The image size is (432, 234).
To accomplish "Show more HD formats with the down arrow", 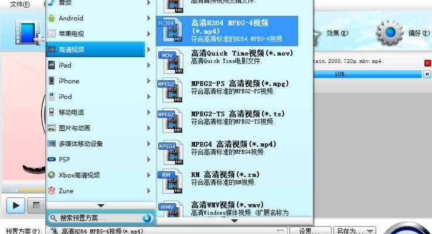I will pos(234,221).
